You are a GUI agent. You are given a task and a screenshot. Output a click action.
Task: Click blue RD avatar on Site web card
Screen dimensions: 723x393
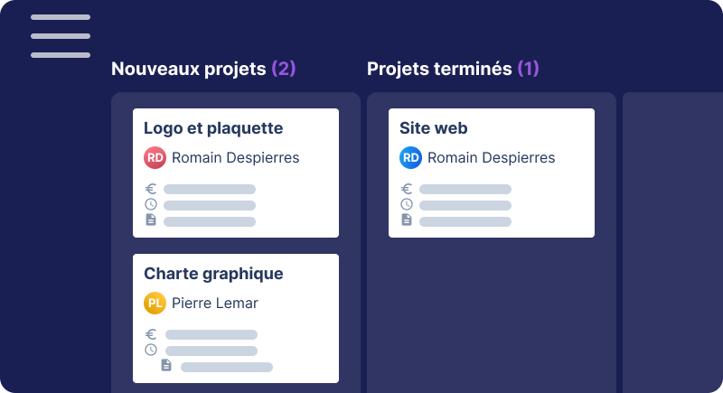[x=411, y=158]
